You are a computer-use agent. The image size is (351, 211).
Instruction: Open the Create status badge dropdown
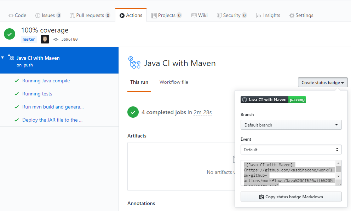tap(323, 82)
